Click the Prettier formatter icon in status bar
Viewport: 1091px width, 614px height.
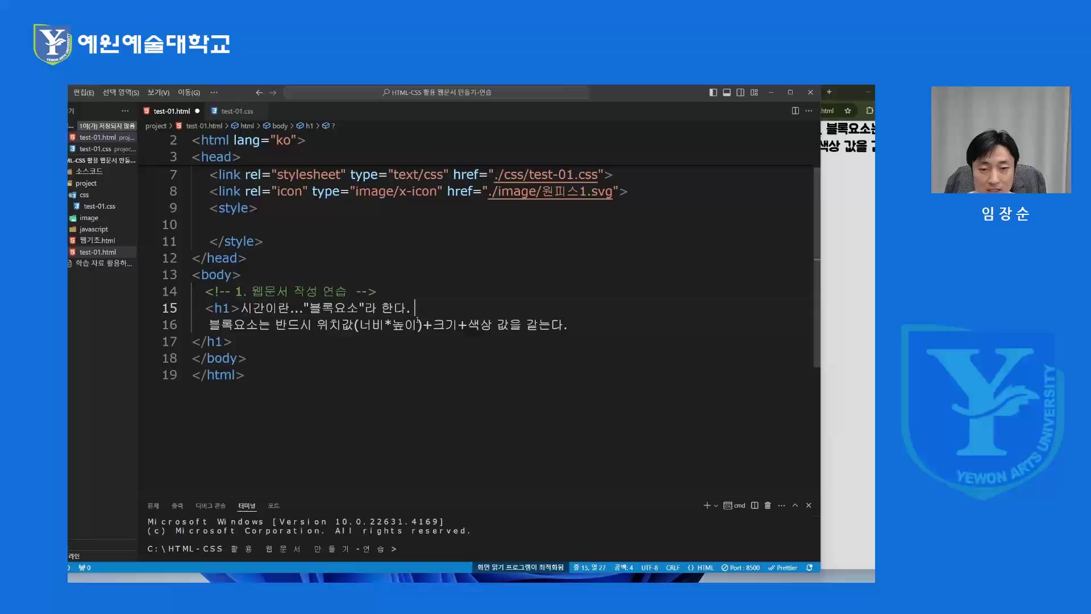click(x=783, y=567)
